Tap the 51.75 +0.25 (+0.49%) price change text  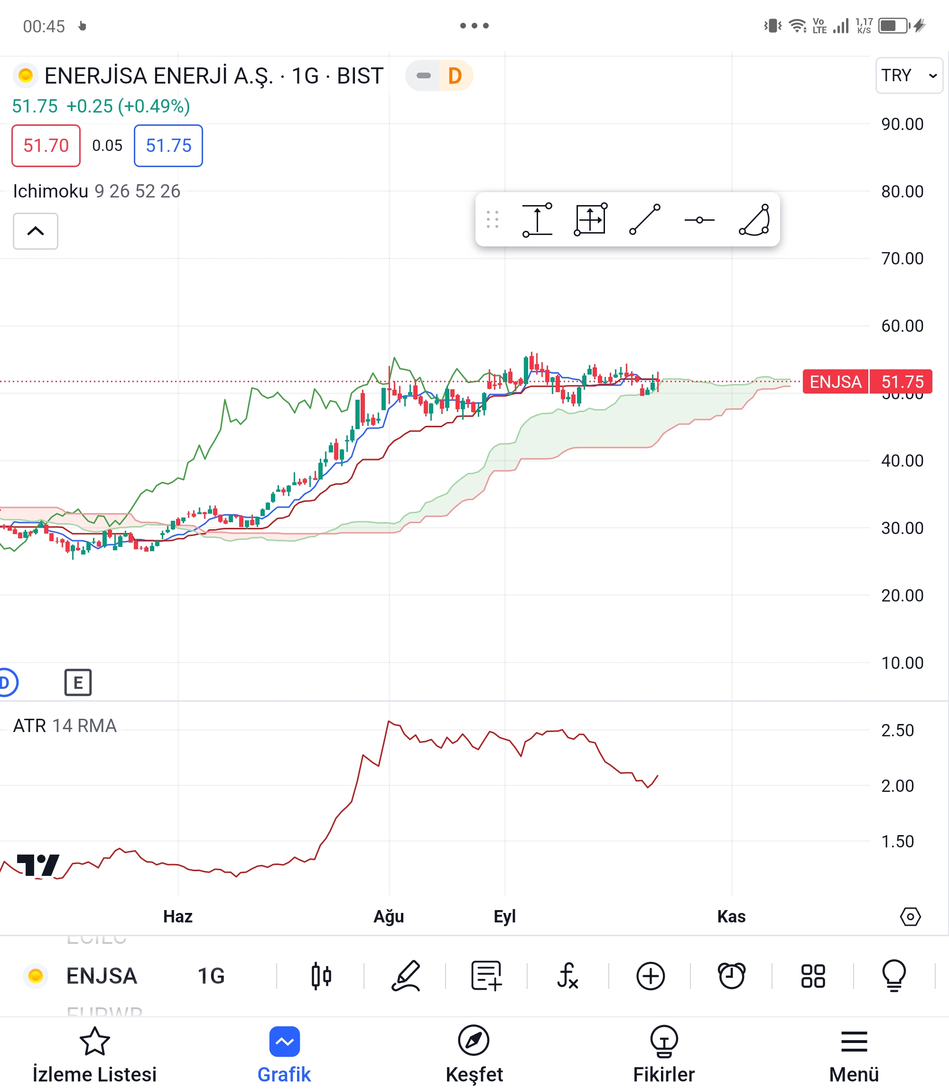(x=101, y=106)
